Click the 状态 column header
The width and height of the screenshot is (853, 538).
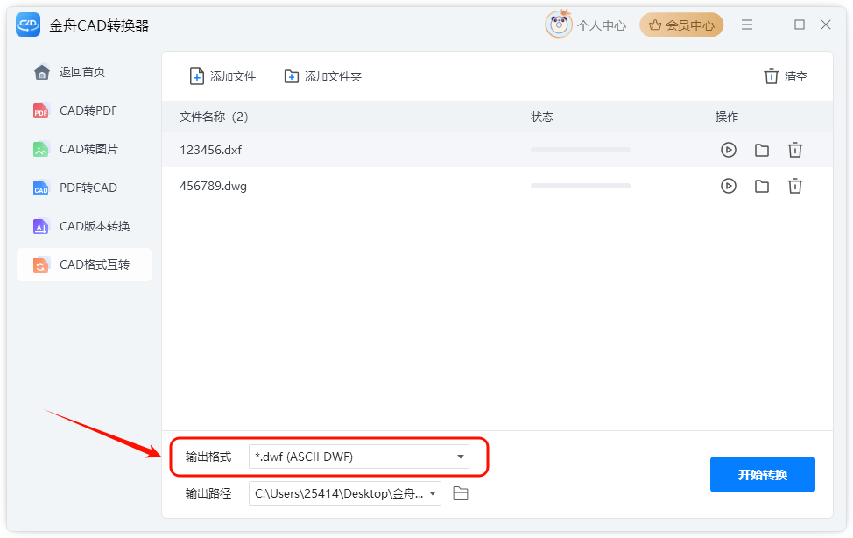542,117
